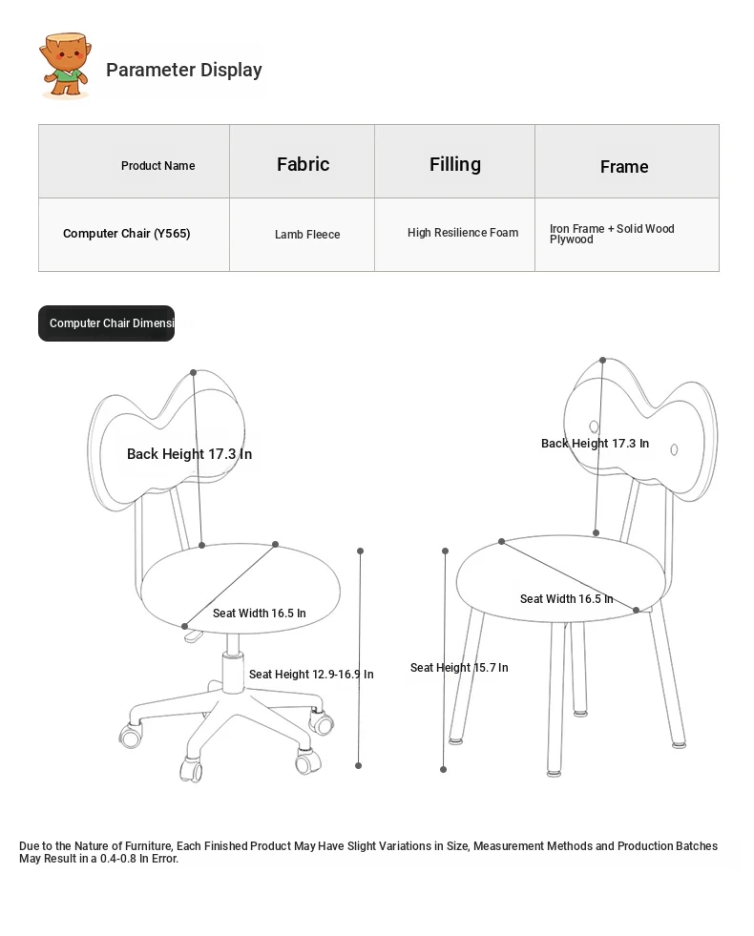Click the swivel chair's Seat Width label

point(259,614)
